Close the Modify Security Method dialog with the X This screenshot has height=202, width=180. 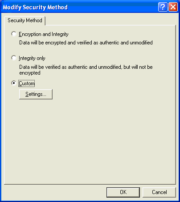[173, 7]
